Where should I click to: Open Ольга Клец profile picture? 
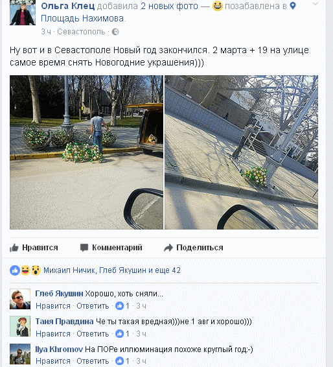pyautogui.click(x=23, y=12)
